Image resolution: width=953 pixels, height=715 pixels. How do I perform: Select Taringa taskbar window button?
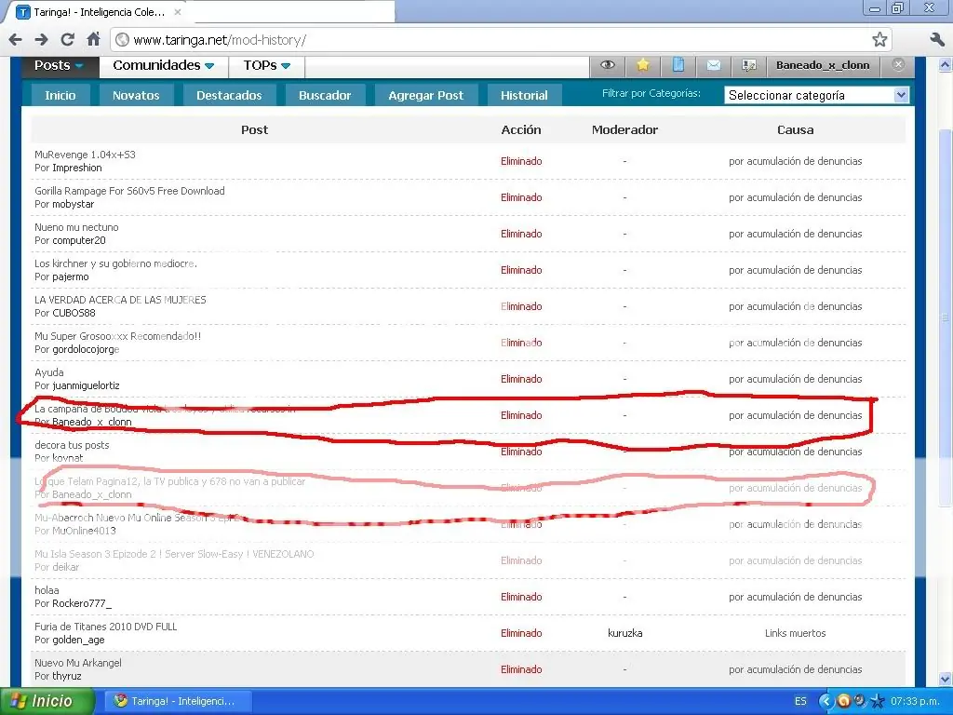pyautogui.click(x=176, y=701)
